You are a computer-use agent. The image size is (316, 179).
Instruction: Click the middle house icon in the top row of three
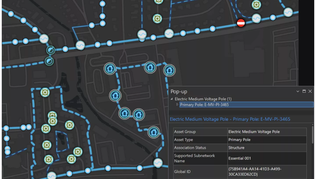pos(150,67)
